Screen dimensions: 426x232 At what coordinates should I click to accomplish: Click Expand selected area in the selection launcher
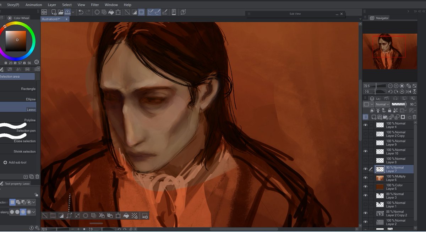coord(69,215)
